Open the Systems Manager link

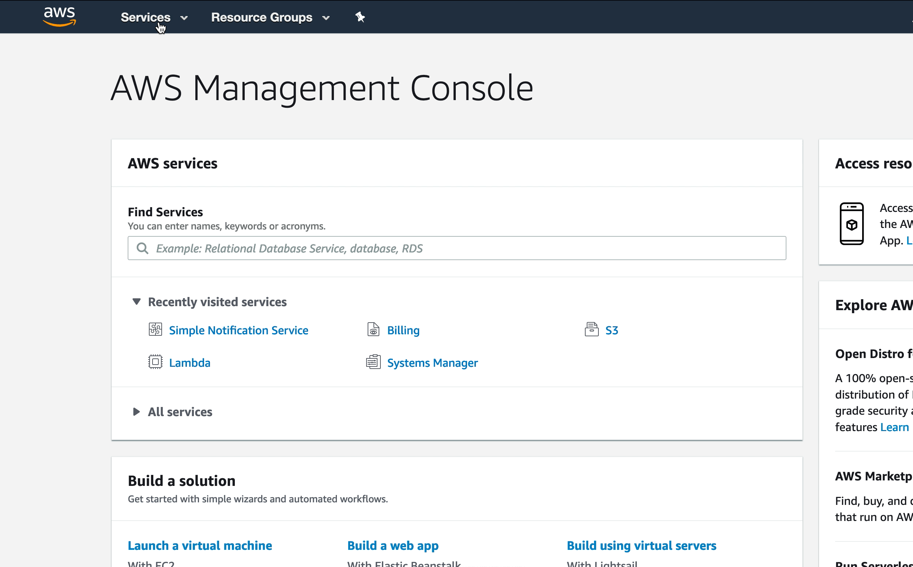(432, 363)
